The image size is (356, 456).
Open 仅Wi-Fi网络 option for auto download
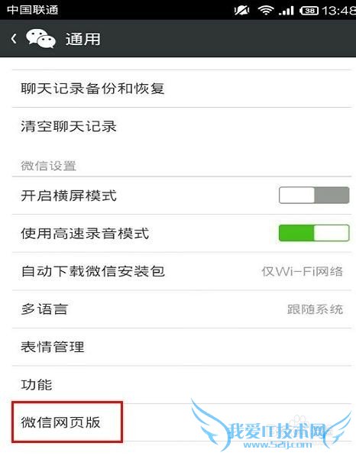pos(302,271)
